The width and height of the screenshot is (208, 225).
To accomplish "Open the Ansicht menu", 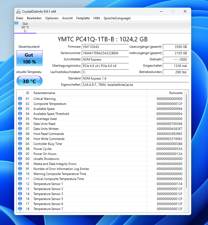I will 67,18.
